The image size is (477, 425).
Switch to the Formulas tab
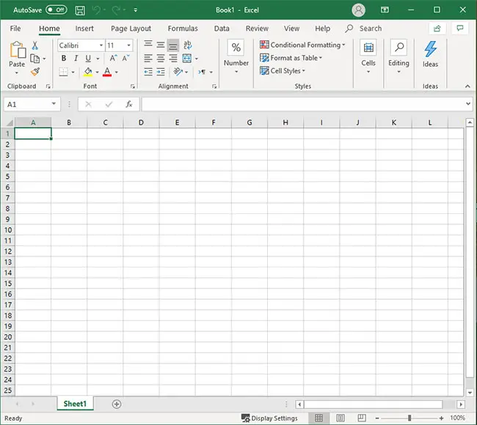[x=182, y=29]
